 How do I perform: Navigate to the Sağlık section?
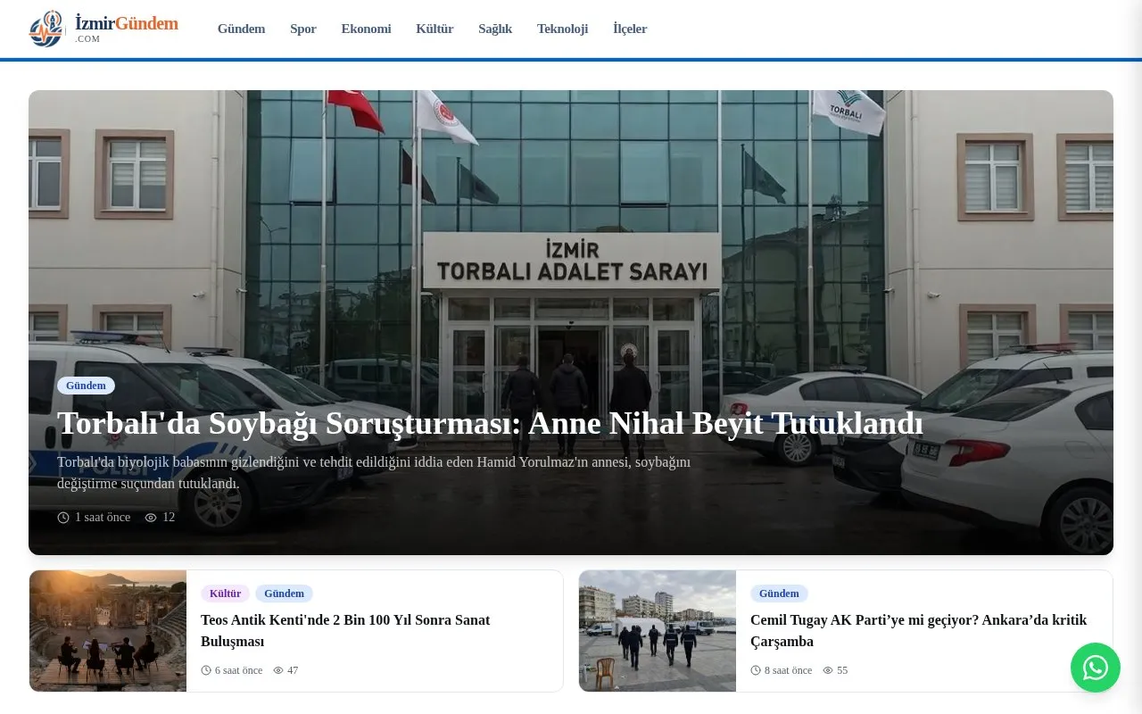495,29
